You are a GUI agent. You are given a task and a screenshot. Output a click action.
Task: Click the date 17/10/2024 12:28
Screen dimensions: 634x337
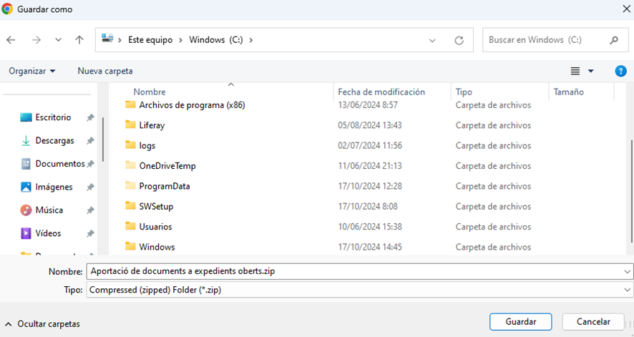coord(370,186)
